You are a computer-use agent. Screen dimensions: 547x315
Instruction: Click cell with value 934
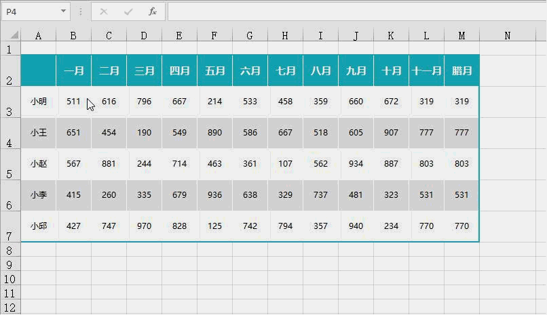click(356, 164)
